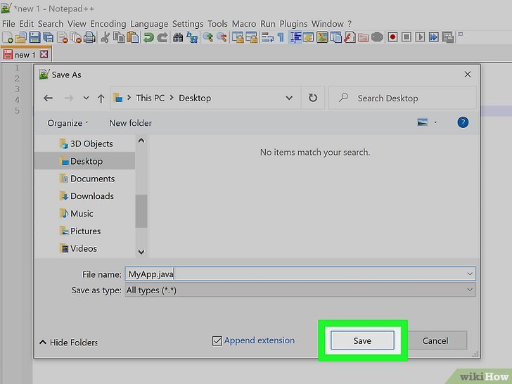Open the Language menu

click(x=149, y=24)
